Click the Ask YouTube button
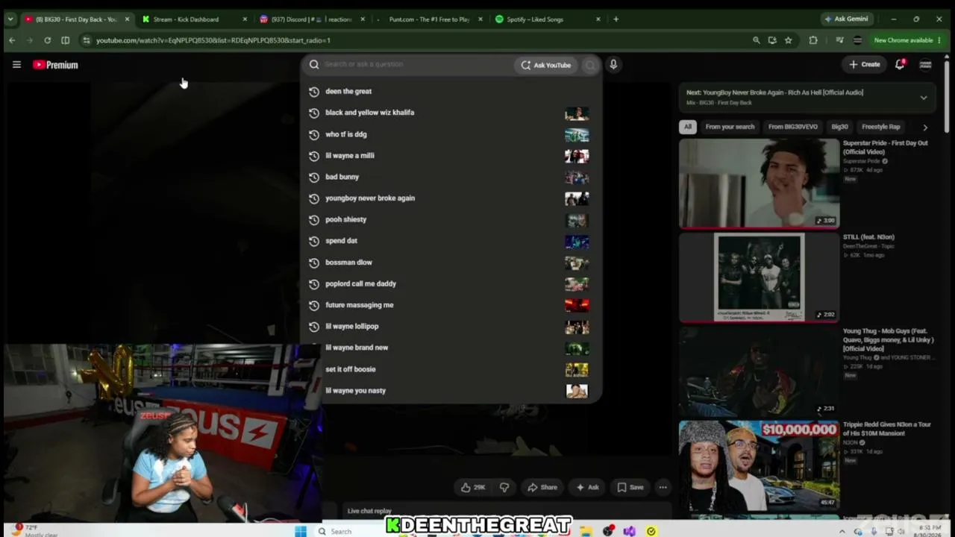 coord(546,65)
